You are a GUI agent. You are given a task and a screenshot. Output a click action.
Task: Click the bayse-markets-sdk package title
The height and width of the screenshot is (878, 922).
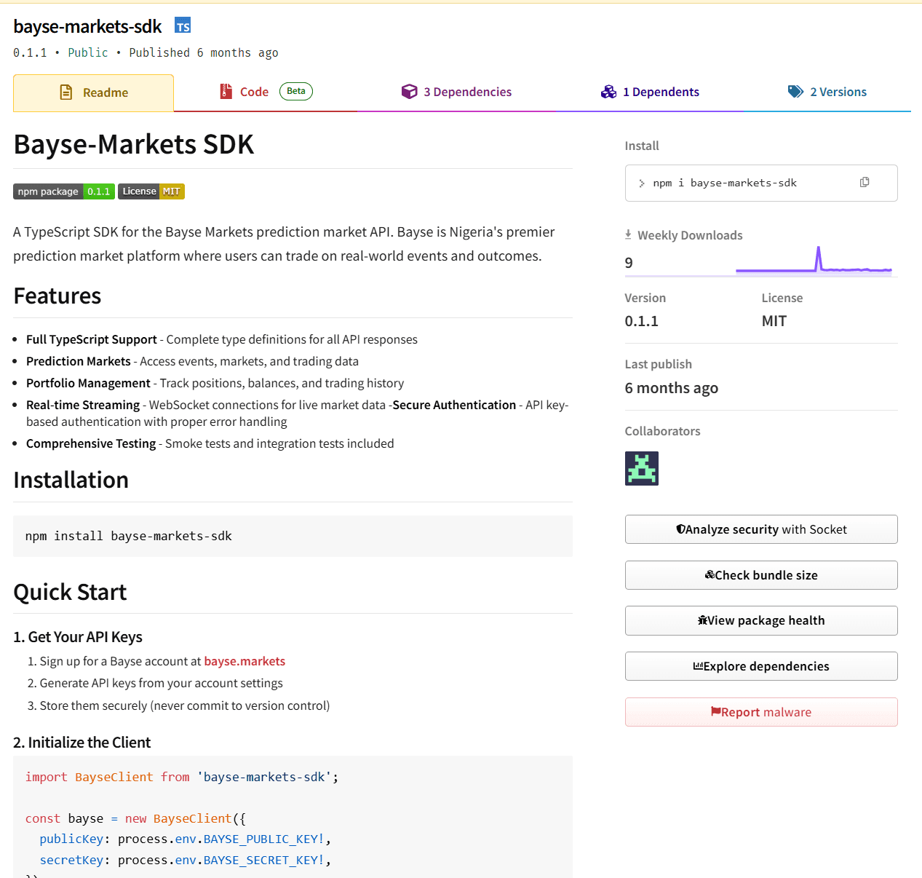tap(87, 26)
